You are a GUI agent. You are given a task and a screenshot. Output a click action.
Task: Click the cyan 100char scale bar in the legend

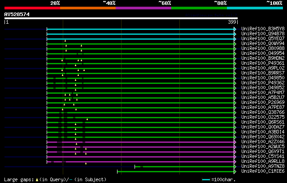tap(206, 180)
